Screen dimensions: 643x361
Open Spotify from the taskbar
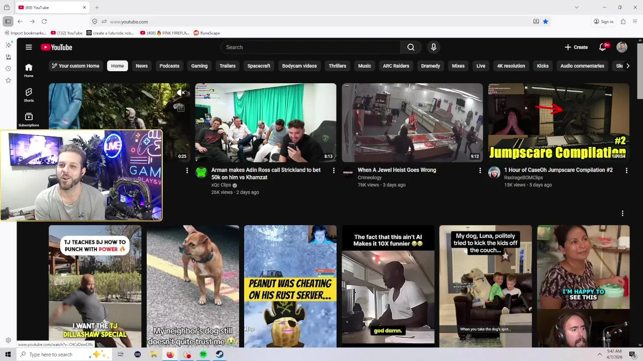(x=203, y=354)
